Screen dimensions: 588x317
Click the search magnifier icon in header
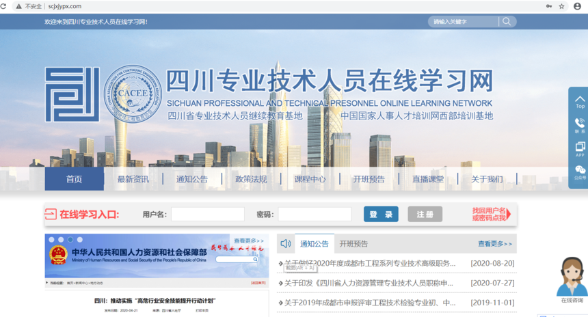tap(507, 21)
